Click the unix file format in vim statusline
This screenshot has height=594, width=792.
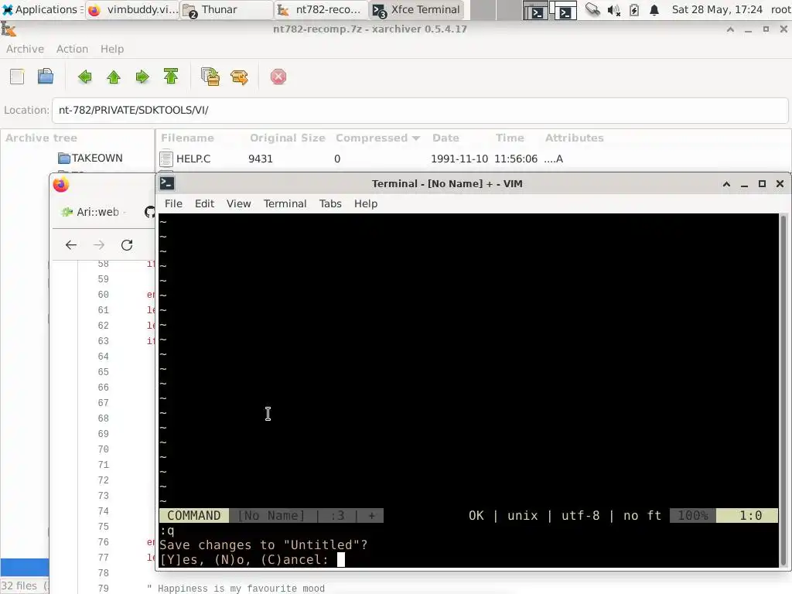[x=522, y=516]
